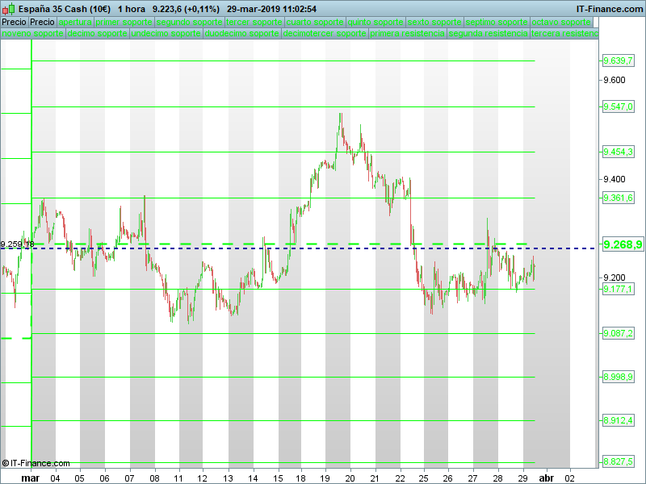Viewport: 646px width, 484px height.
Task: Open the 1 hora timeframe label
Action: click(132, 9)
